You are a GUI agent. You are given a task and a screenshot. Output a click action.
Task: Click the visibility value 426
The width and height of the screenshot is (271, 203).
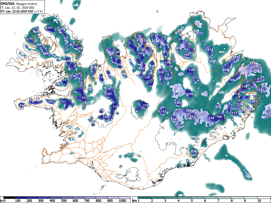(196, 31)
